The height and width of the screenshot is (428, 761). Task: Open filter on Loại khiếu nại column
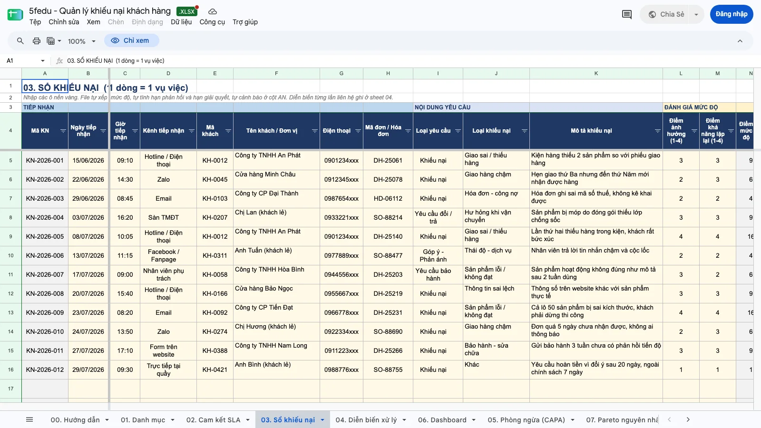pyautogui.click(x=524, y=131)
